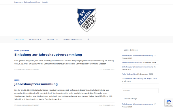The width and height of the screenshot is (173, 108).
Task: Click date text 20. Februar 2024 under second post
Action: [107, 105]
